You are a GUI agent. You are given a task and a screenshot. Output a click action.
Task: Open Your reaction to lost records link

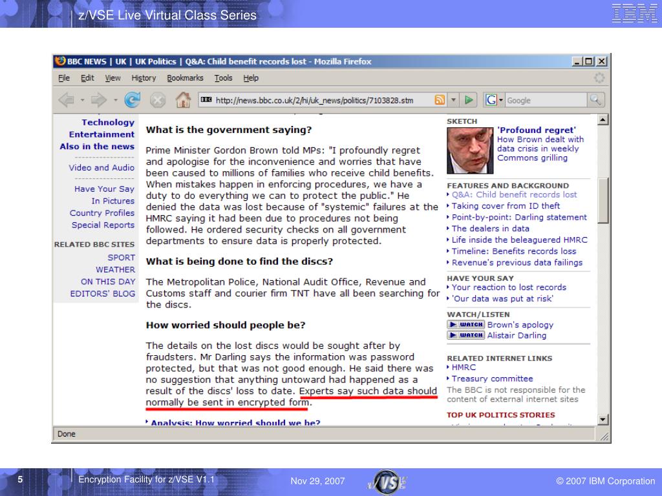(509, 287)
